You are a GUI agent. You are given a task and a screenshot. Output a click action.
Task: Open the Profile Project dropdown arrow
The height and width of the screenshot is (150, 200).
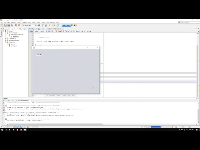click(x=60, y=25)
